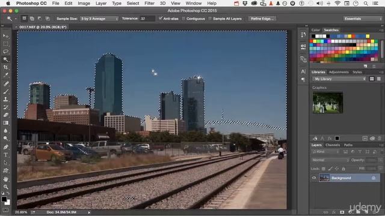Select the Eyedropper tool

coord(5,75)
